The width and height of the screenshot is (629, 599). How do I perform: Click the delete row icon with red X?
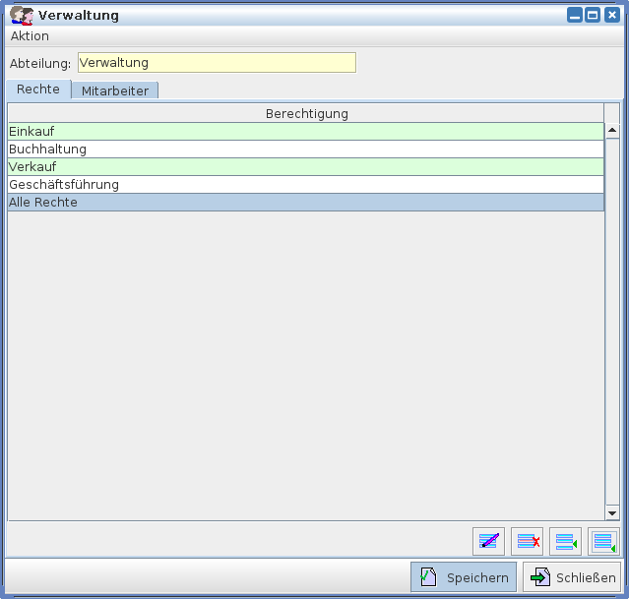tap(528, 541)
